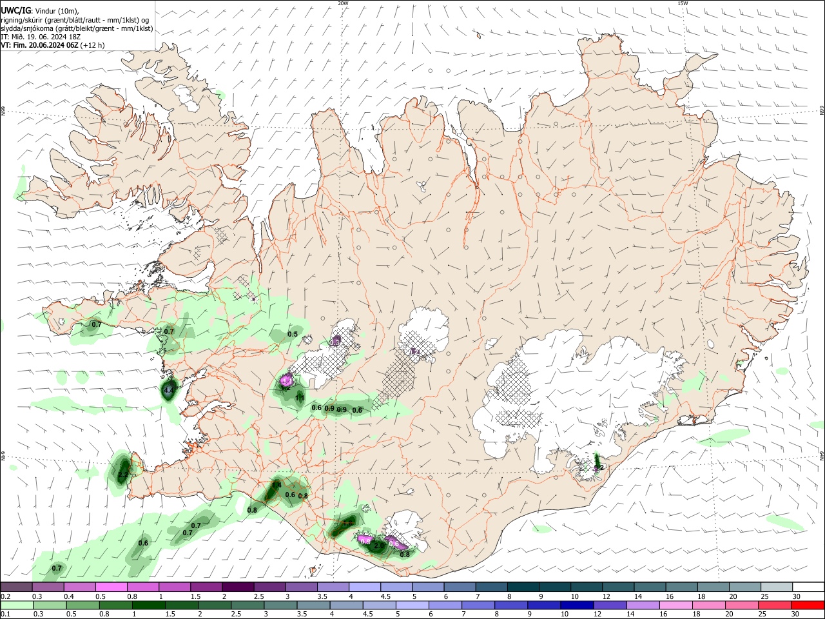The height and width of the screenshot is (619, 825).
Task: Select the pale green 0.1 swatch in lower legend
Action: coord(17,605)
